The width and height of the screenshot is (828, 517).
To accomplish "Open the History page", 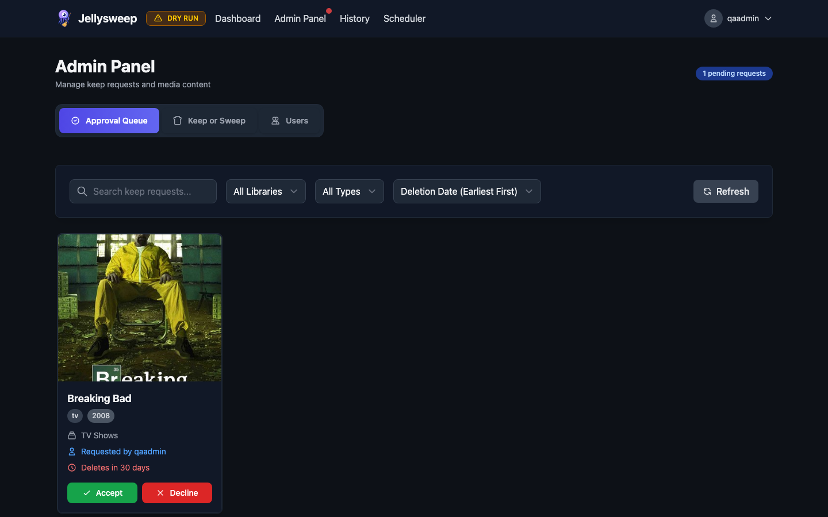I will pos(355,18).
